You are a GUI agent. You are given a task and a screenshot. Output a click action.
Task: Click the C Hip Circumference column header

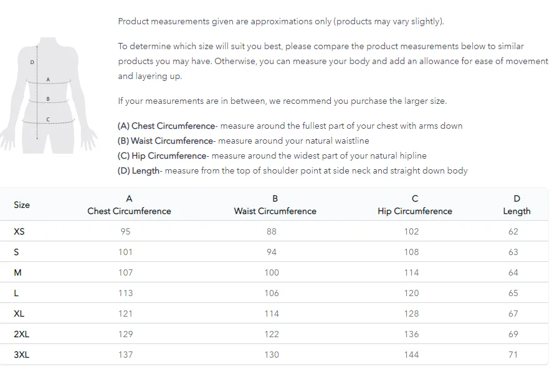[415, 205]
